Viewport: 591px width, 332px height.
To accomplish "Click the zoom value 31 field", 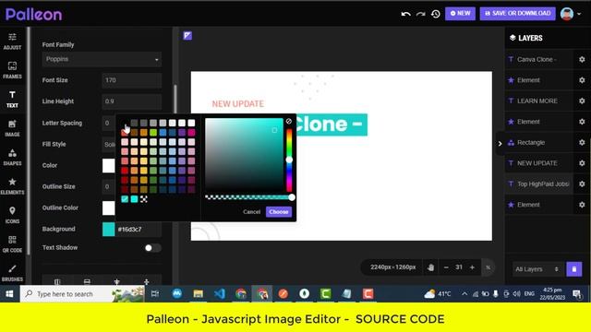I will click(x=459, y=267).
